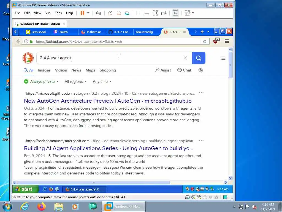
Task: Open the list all tabs dropdown
Action: (208, 32)
